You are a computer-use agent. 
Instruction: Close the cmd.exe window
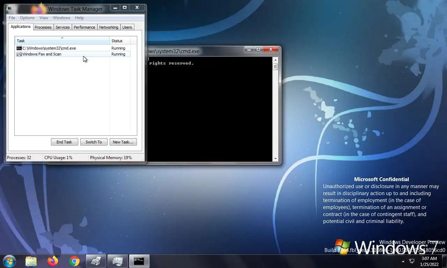pyautogui.click(x=271, y=50)
